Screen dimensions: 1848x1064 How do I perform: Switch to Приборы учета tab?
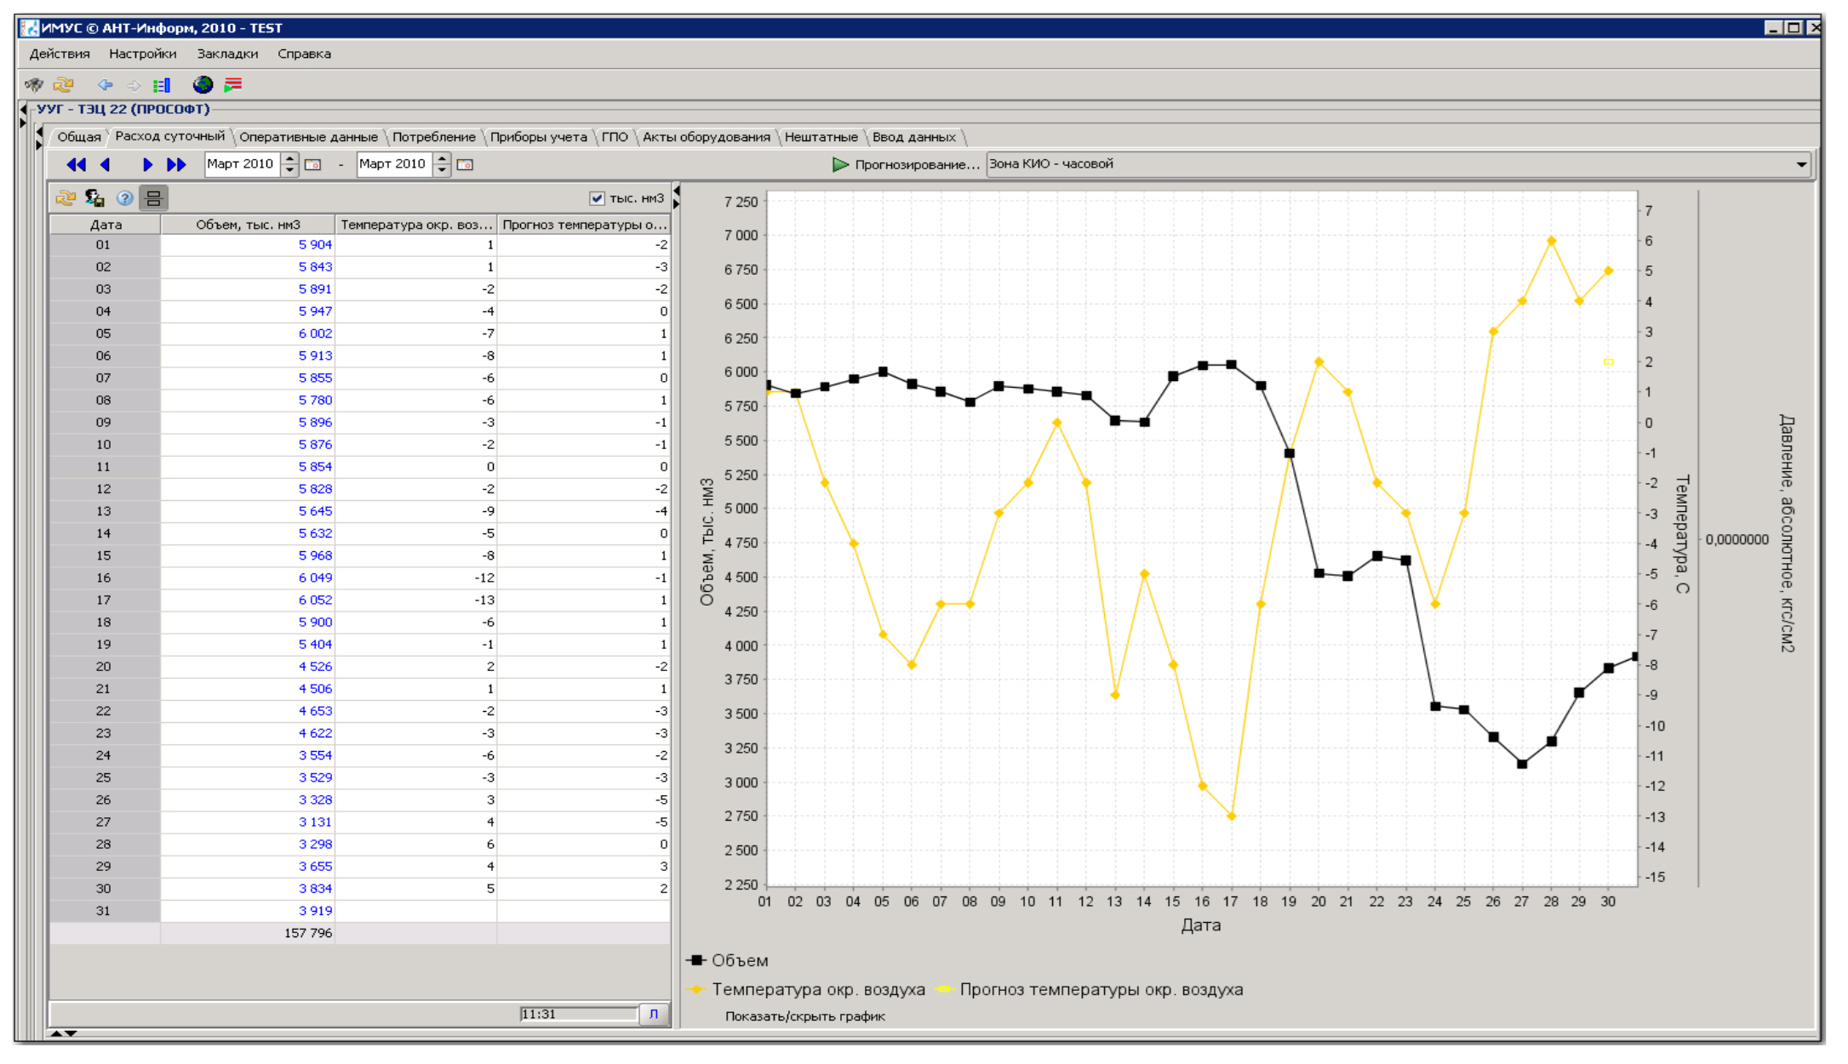pyautogui.click(x=539, y=137)
